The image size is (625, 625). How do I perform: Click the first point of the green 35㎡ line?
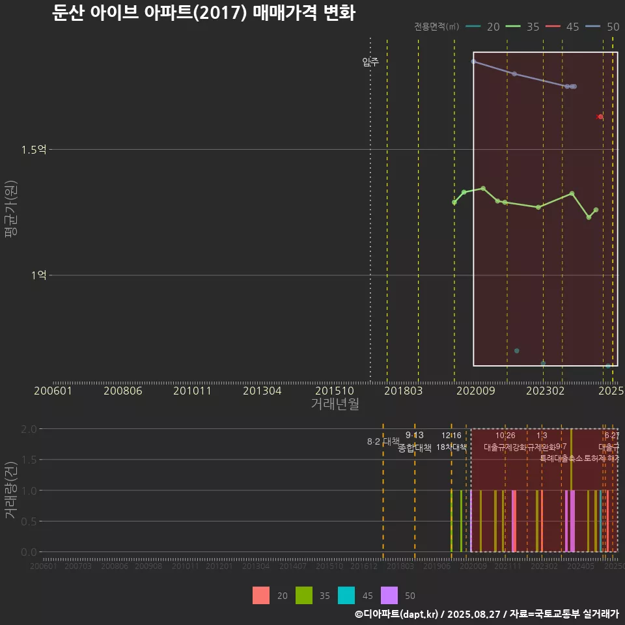454,202
